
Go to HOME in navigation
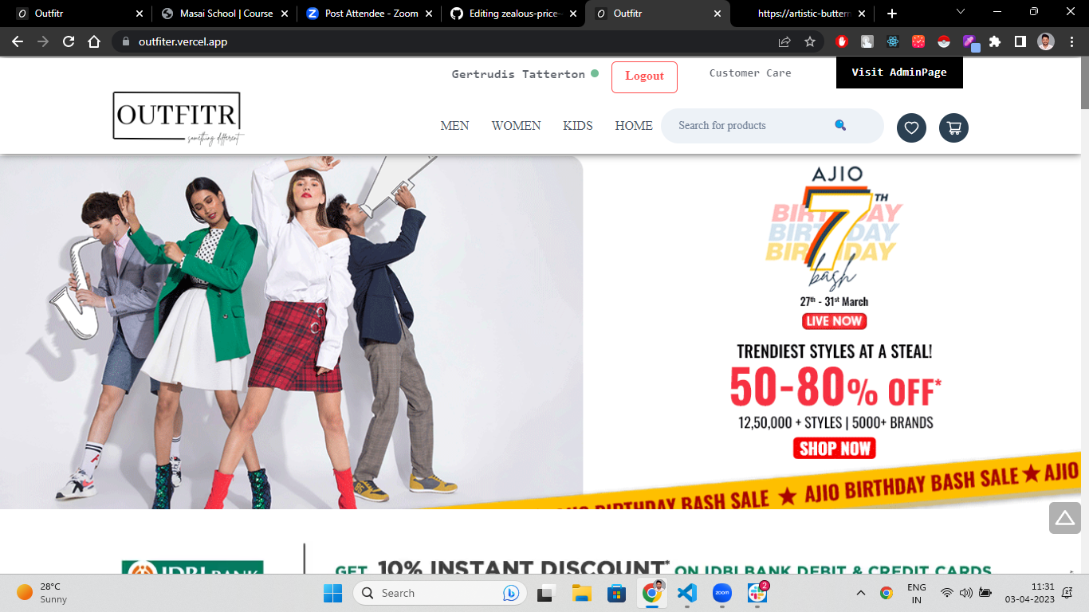coord(634,125)
